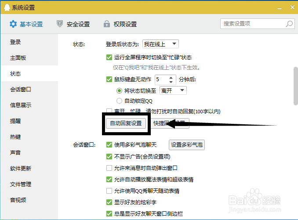Click the vertical scrollbar thumb
The width and height of the screenshot is (298, 220).
[295, 86]
